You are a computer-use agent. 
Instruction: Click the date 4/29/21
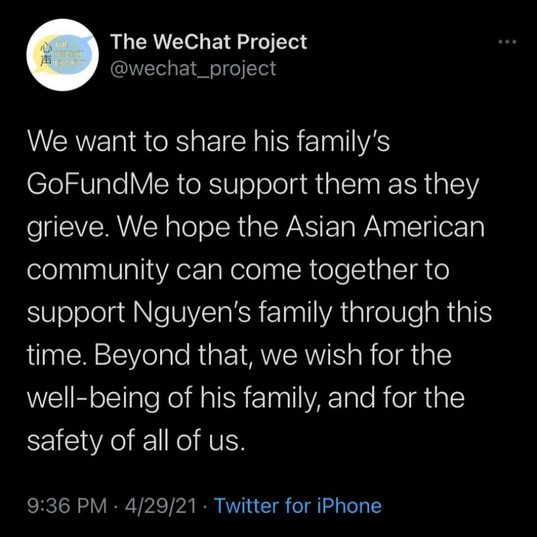[x=160, y=505]
